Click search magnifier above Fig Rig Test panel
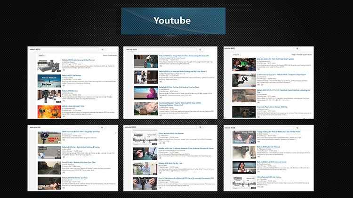The height and width of the screenshot is (198, 353). tap(200, 127)
